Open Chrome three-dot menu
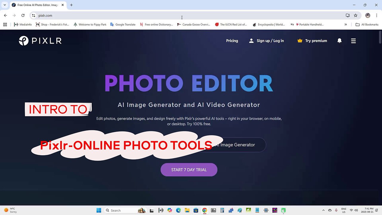This screenshot has height=215, width=382. click(x=376, y=16)
